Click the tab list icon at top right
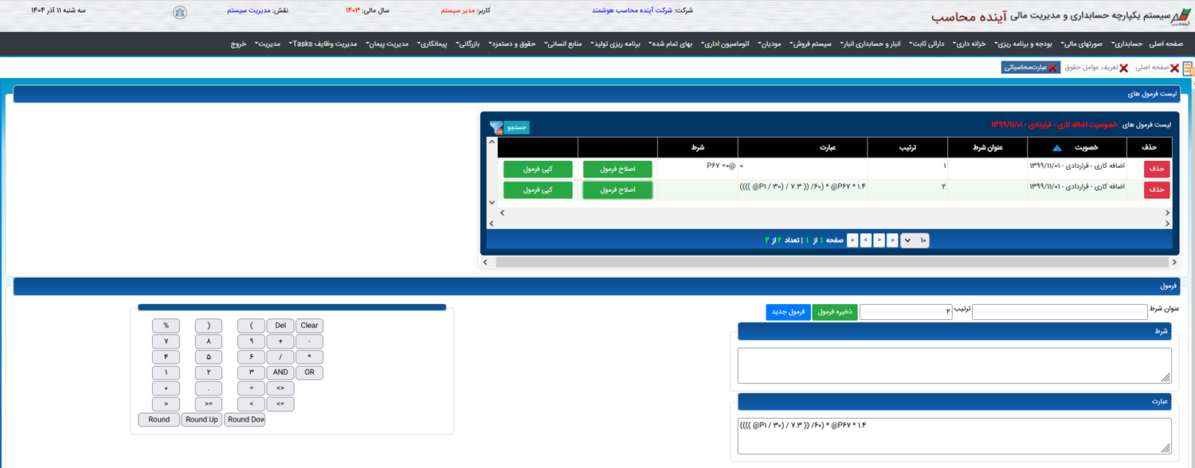 point(1188,68)
